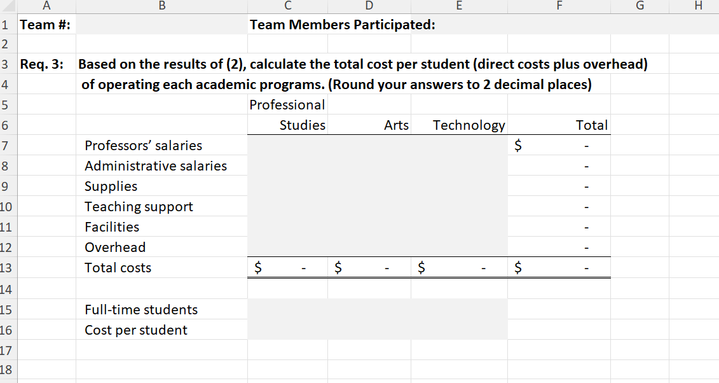Click the Arts Total costs cell
Viewport: 719px width, 383px height.
[369, 268]
